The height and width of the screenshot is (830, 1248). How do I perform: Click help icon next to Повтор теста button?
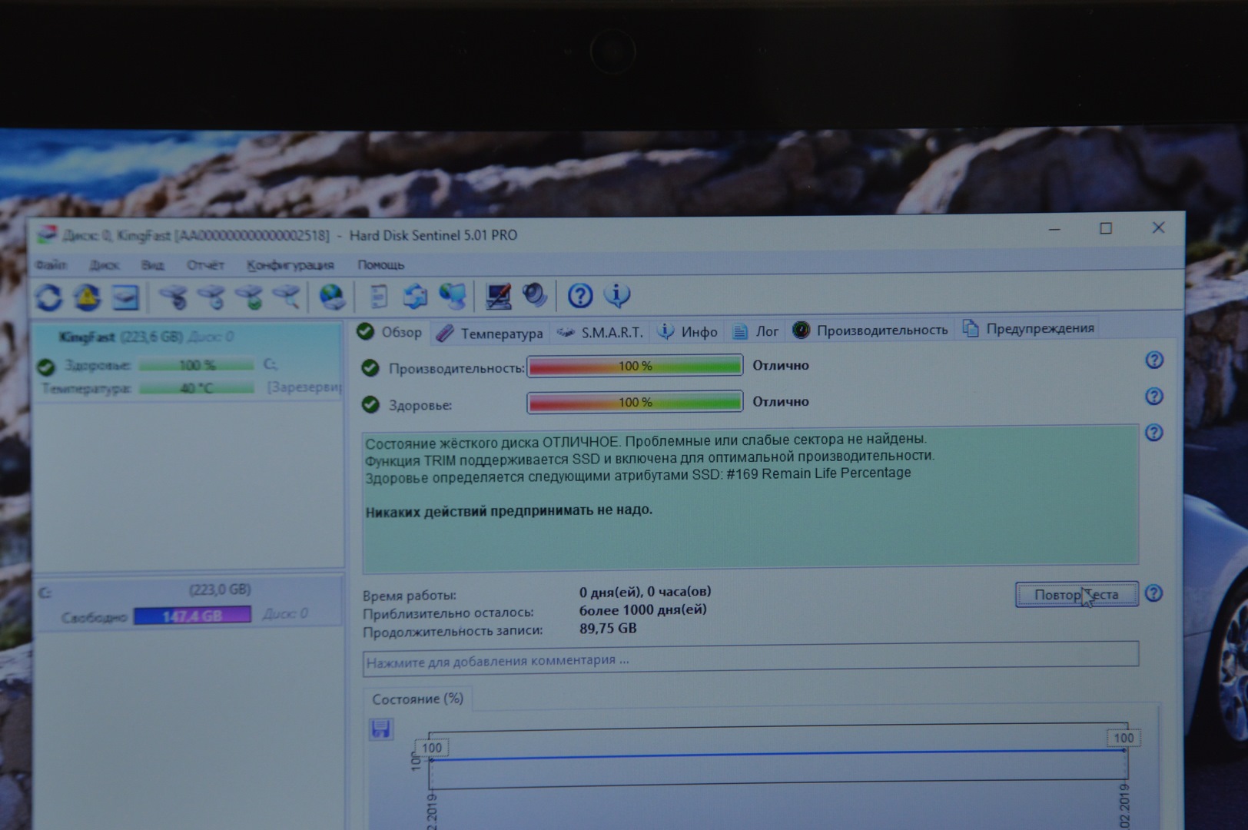(1153, 593)
